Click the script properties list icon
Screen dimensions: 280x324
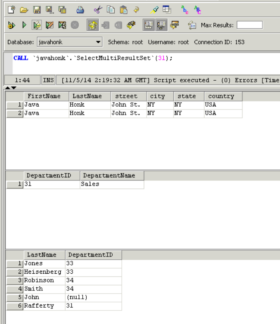192,25
